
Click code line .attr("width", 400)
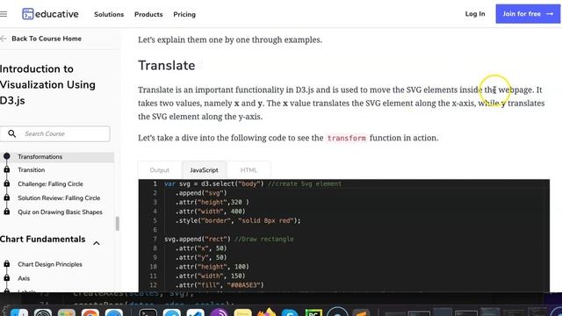click(210, 212)
